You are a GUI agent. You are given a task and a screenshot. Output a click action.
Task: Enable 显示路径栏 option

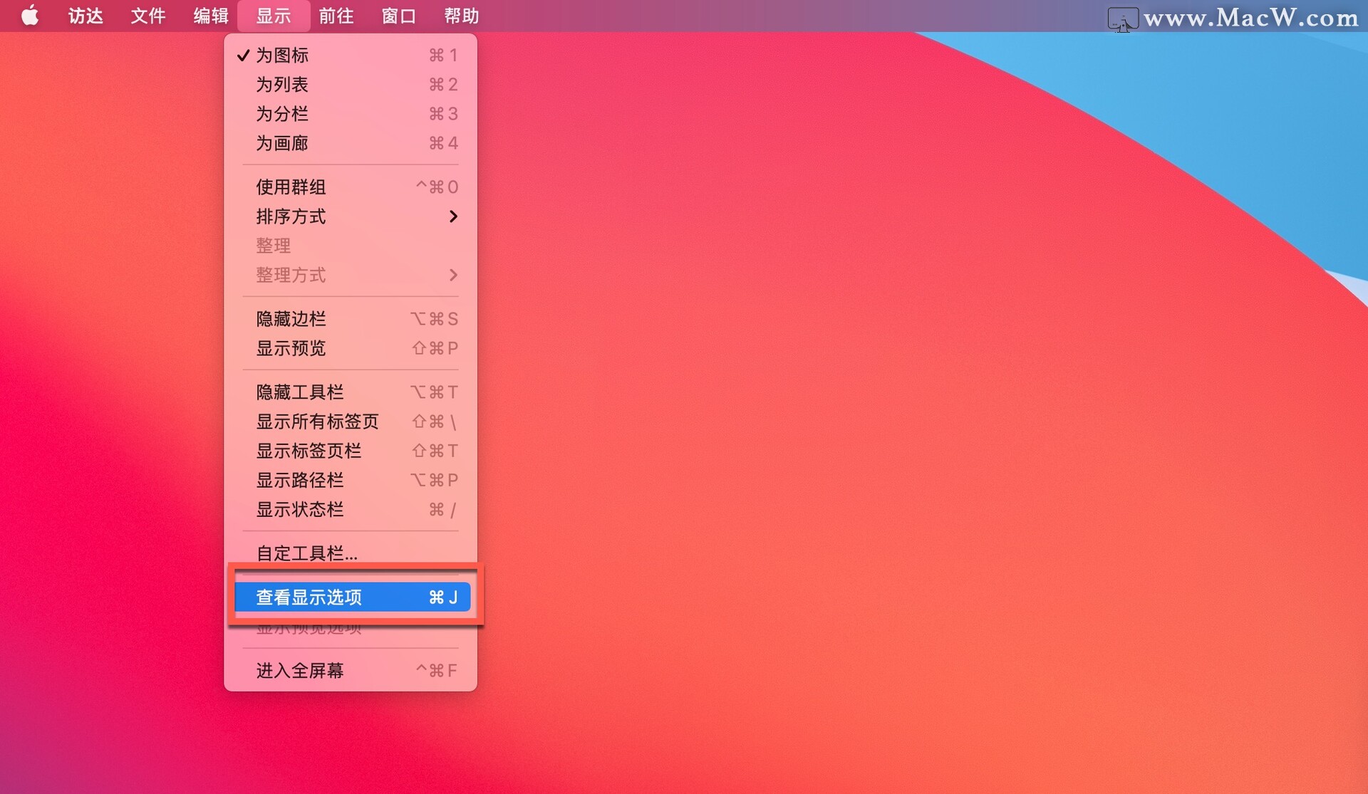pyautogui.click(x=299, y=481)
